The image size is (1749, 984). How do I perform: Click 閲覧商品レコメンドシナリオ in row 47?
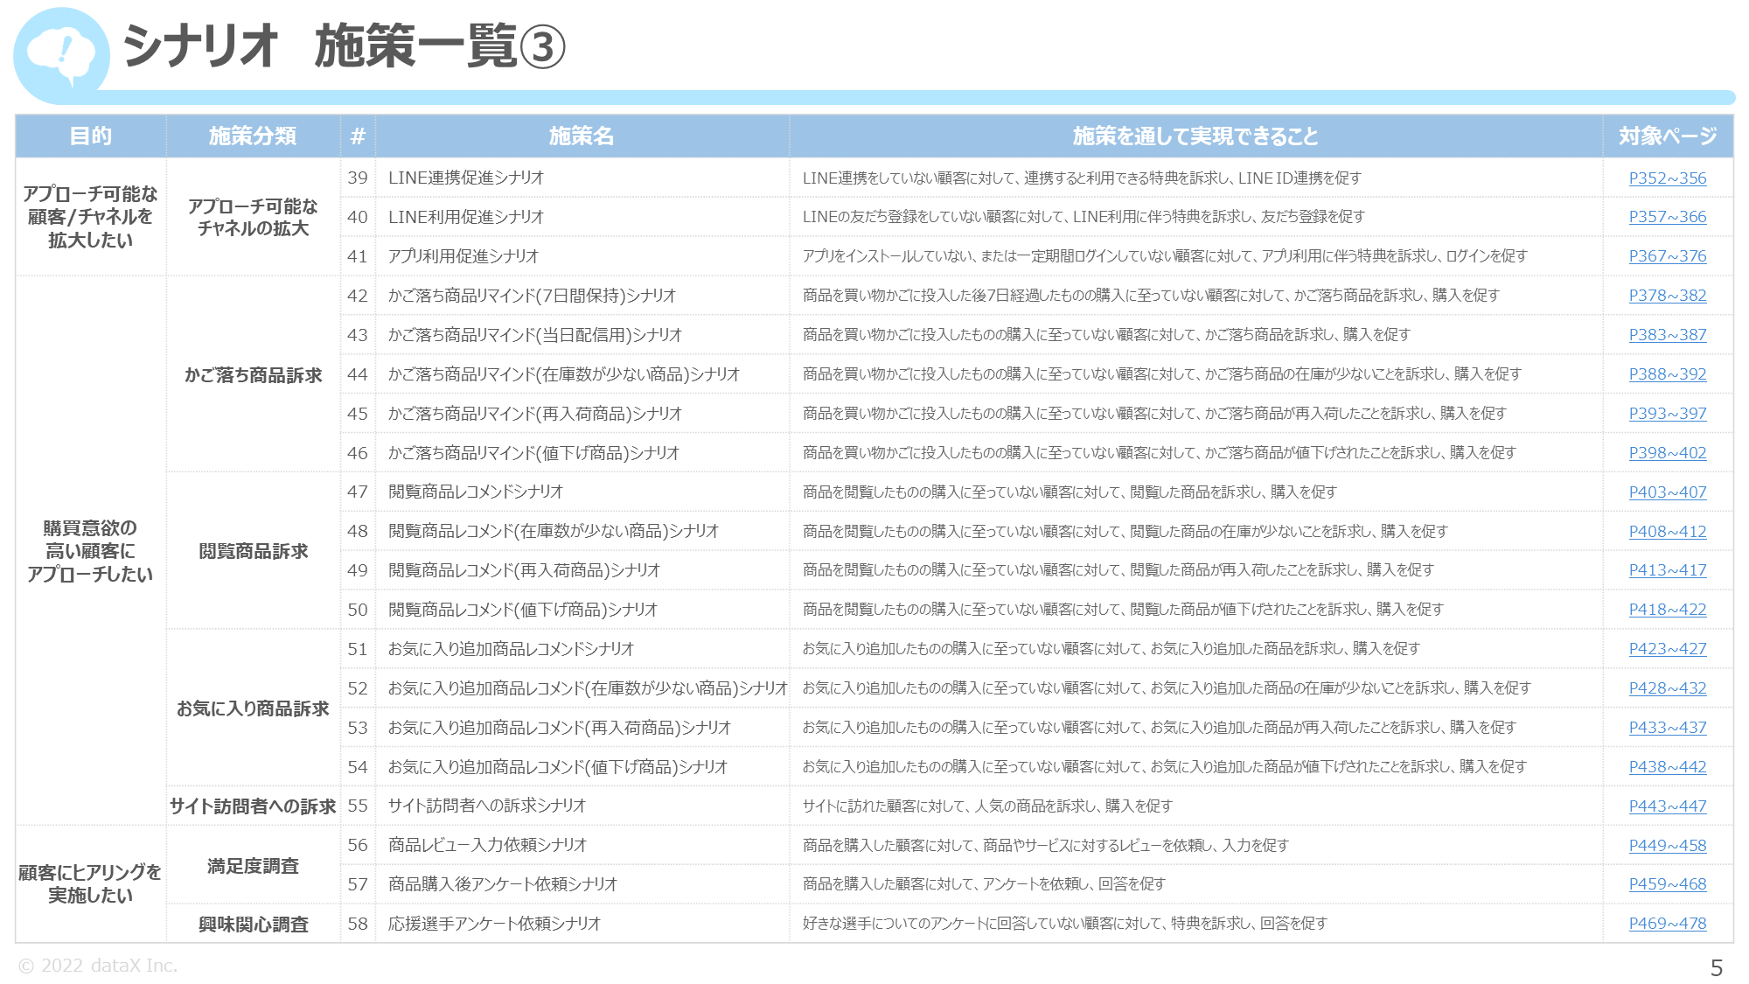coord(476,492)
